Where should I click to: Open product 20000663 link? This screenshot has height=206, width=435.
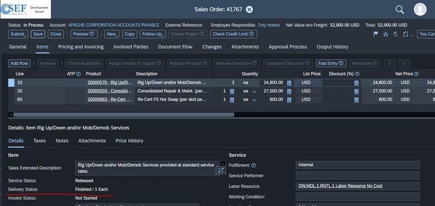(109, 100)
